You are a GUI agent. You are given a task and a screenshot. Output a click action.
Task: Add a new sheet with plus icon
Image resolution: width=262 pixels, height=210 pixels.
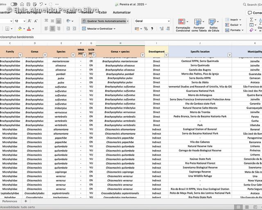(x=25, y=201)
